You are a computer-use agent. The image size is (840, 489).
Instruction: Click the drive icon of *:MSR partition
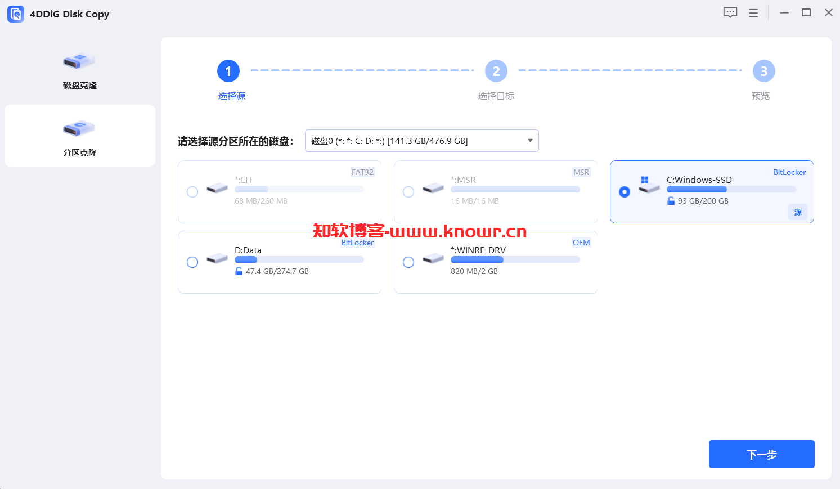pos(433,189)
